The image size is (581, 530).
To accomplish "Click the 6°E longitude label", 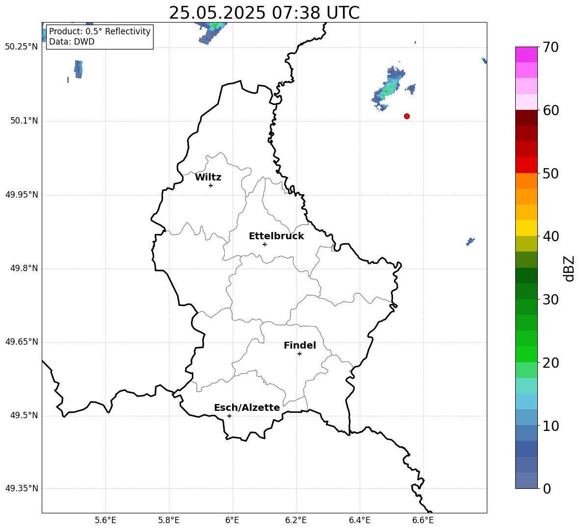I will [x=232, y=520].
